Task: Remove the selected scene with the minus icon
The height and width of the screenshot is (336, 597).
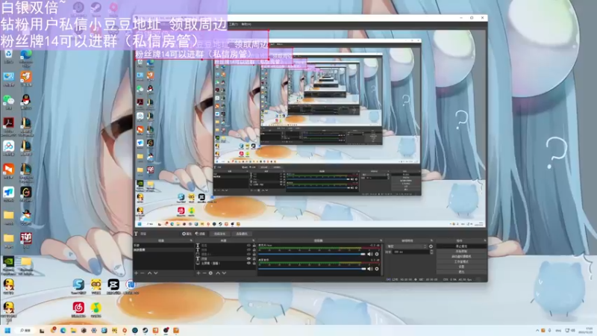Action: (x=143, y=273)
